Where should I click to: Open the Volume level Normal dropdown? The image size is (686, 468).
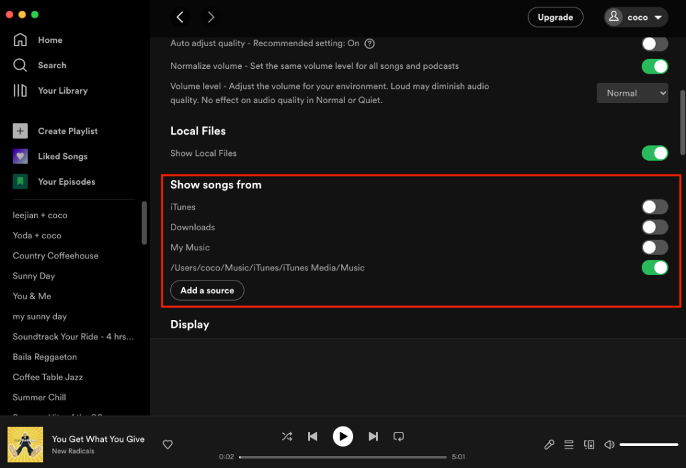(x=632, y=93)
